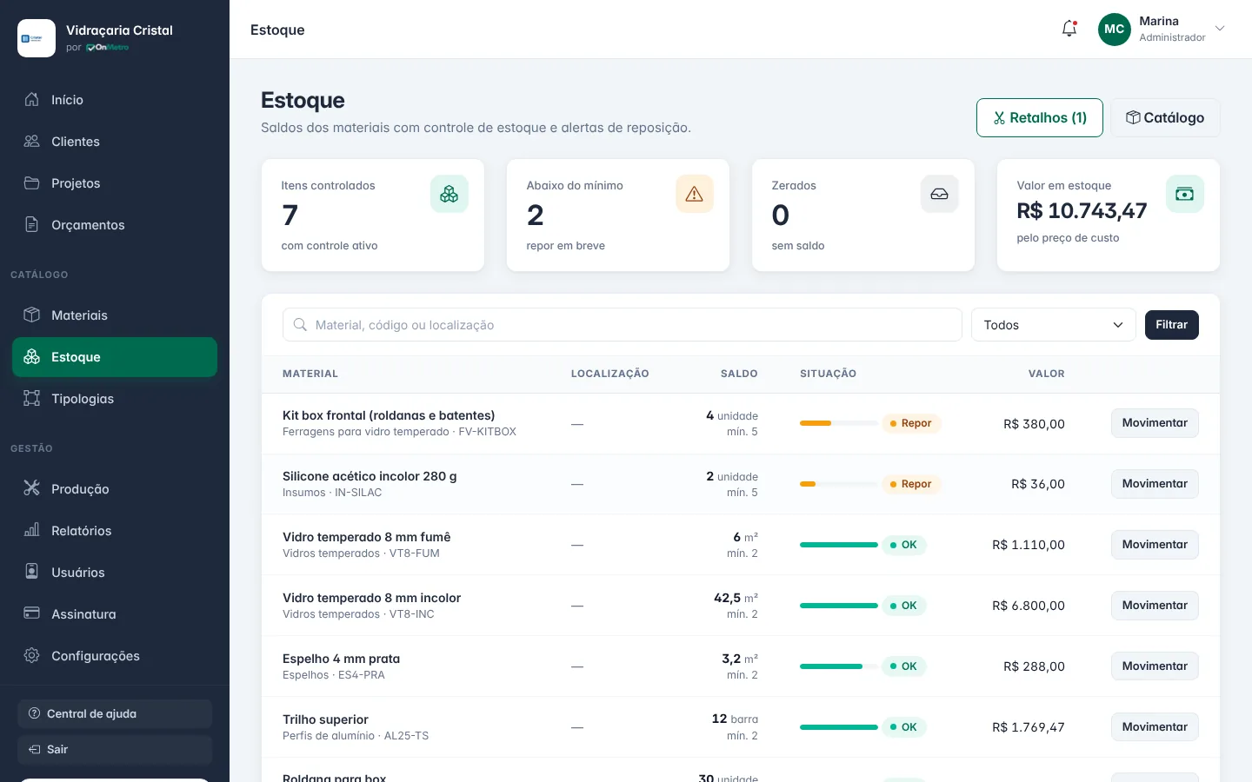Click the Silicone acético stock level bar
The image size is (1252, 782).
839,484
